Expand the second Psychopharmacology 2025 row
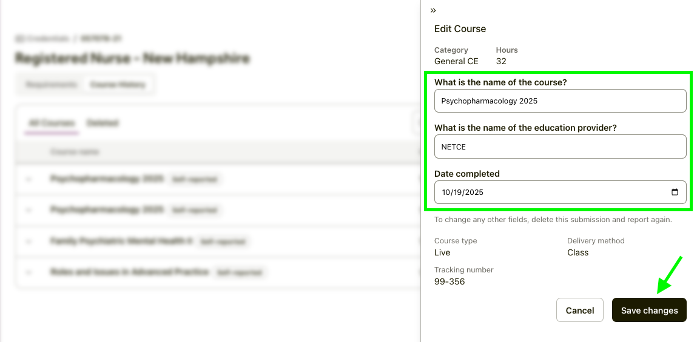Screen dimensions: 697x342 pos(28,210)
